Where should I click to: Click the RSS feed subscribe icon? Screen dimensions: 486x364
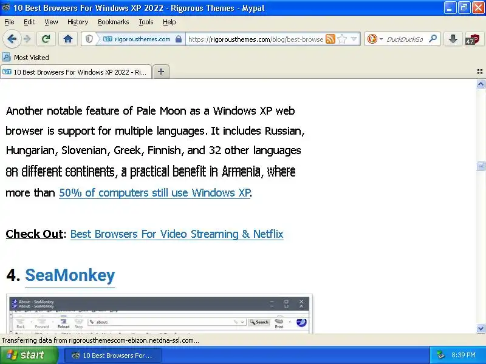[x=330, y=39]
